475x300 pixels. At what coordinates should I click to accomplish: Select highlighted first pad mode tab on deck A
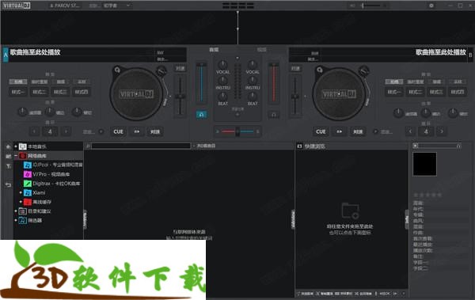point(18,82)
